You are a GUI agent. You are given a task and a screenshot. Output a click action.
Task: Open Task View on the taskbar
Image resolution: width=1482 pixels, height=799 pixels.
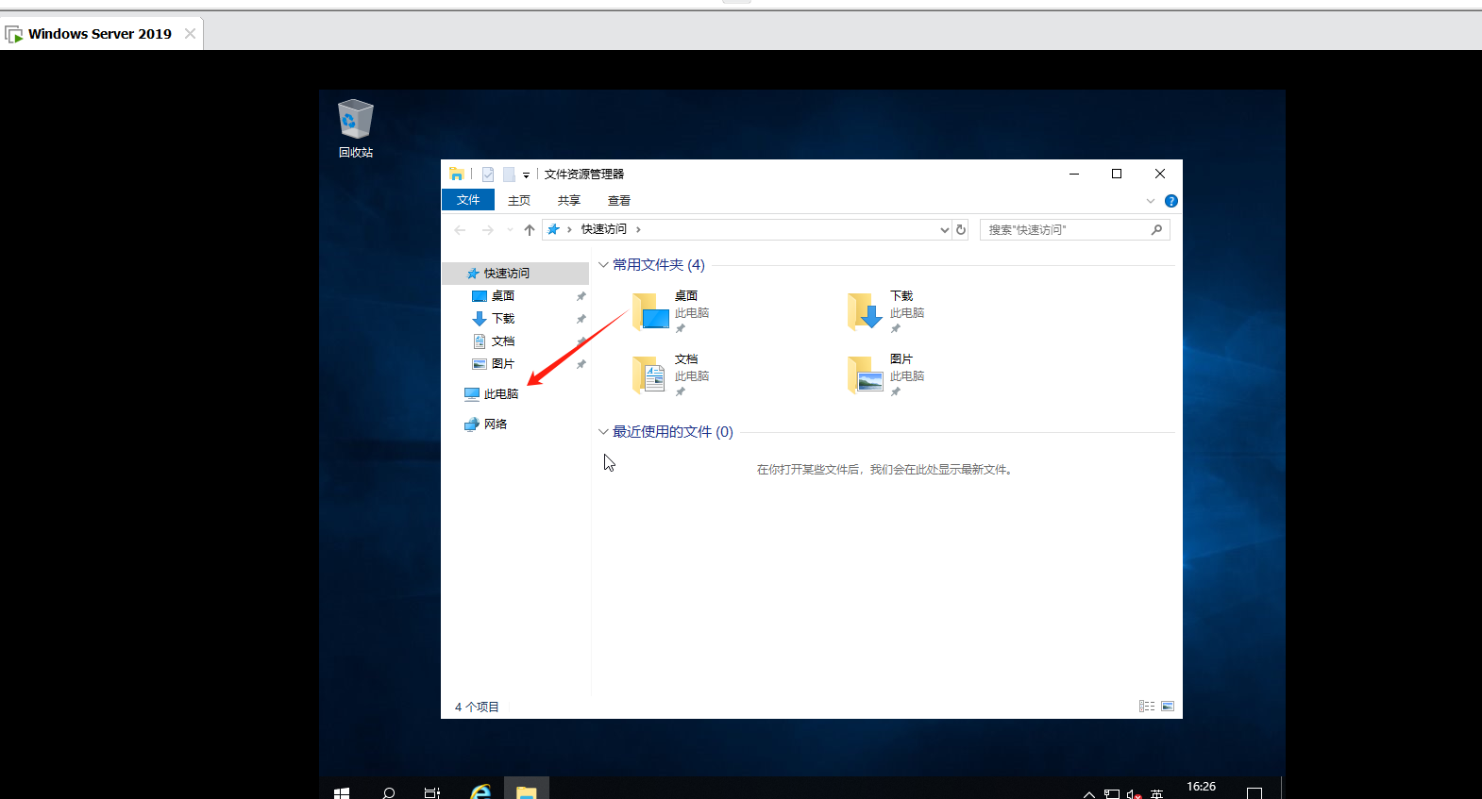[432, 793]
